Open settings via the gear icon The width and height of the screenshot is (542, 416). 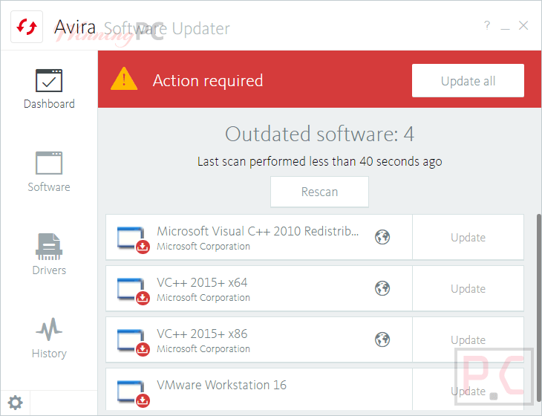coord(15,403)
